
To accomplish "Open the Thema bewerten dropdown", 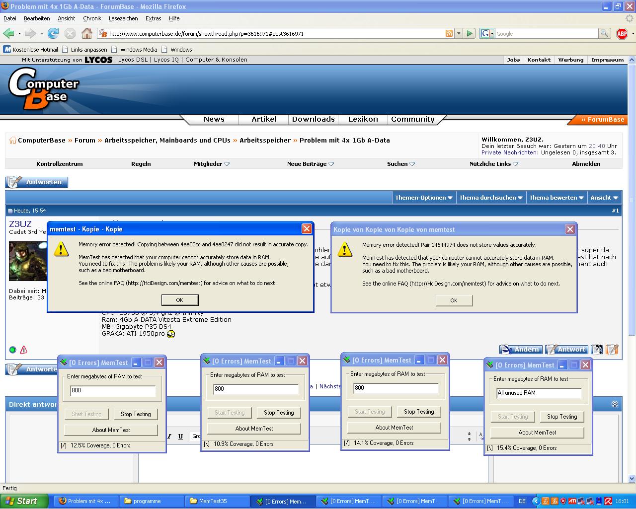I will click(x=557, y=197).
